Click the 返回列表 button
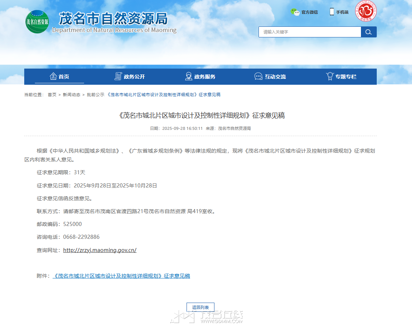Viewport: 412px width, 325px height. 200,307
